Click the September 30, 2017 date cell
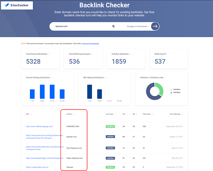The image size is (213, 171). [175, 126]
